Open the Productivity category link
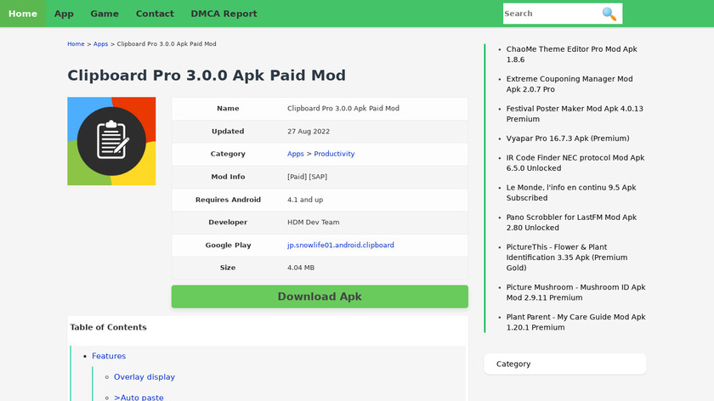Image resolution: width=714 pixels, height=401 pixels. coord(334,154)
